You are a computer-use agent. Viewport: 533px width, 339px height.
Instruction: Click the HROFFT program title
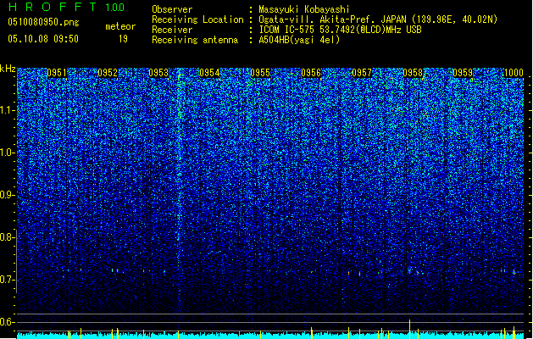pos(53,7)
